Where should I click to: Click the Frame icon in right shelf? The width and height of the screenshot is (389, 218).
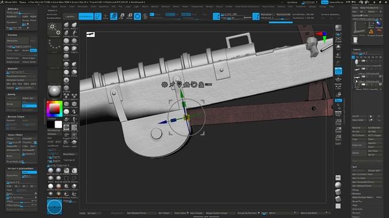pos(338,39)
